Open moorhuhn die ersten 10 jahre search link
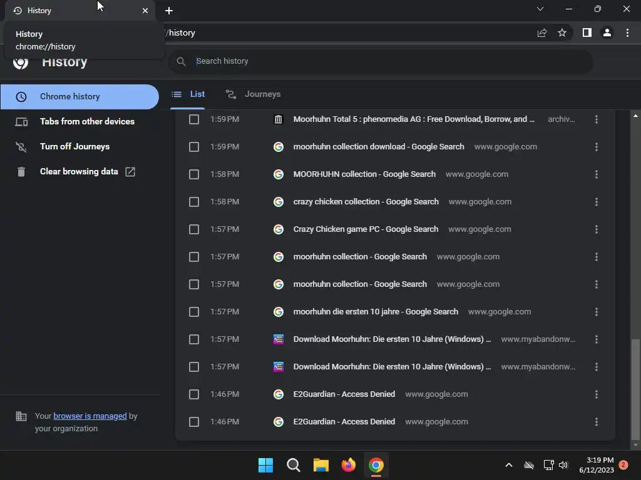 (376, 312)
